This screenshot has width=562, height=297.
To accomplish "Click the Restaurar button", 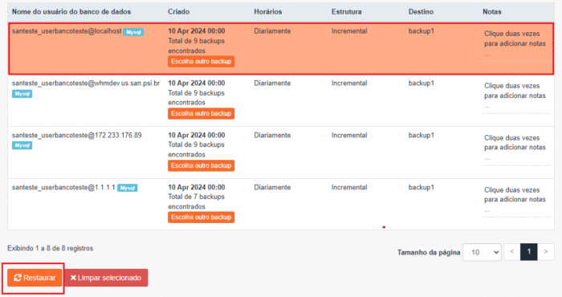I will tap(35, 278).
